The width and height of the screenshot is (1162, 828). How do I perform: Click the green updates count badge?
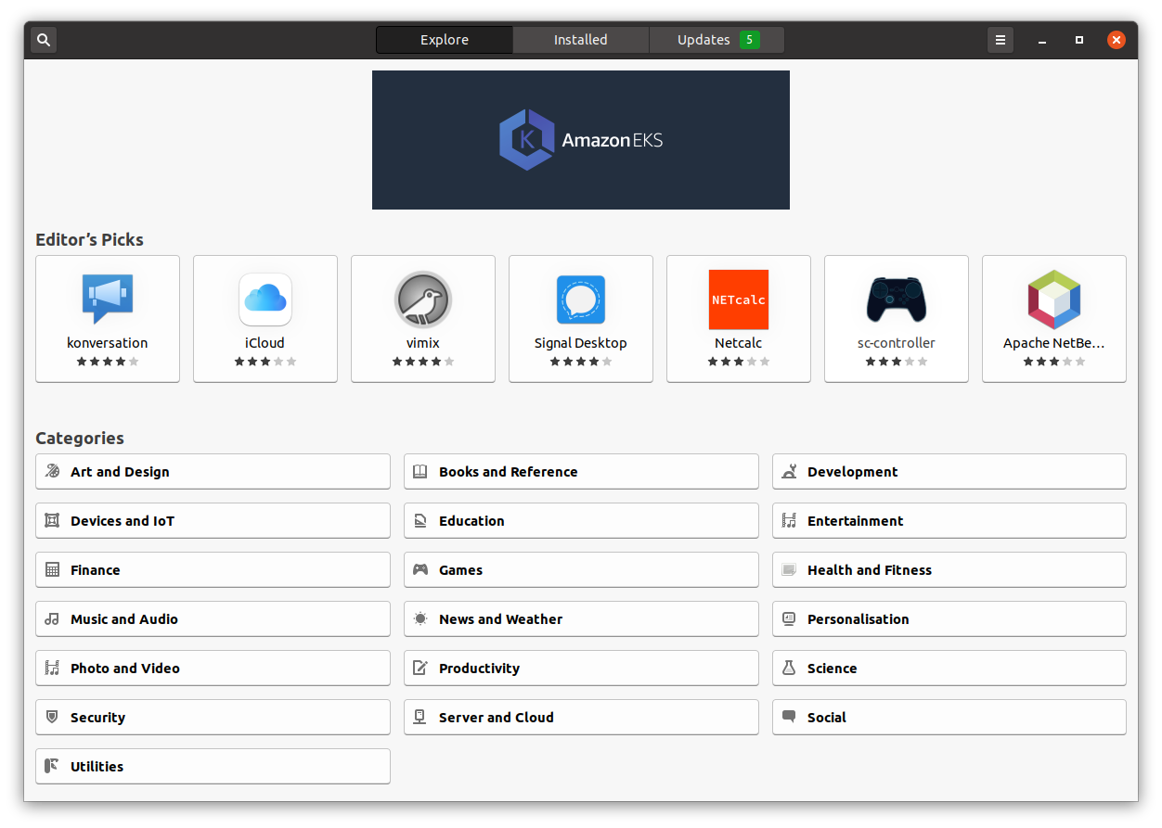coord(749,40)
